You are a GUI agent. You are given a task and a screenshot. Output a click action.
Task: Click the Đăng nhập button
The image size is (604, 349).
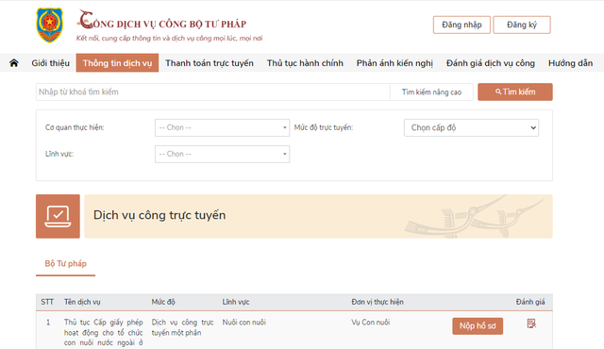(x=461, y=25)
